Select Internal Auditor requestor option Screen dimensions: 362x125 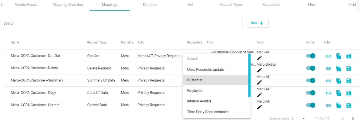coord(216,101)
